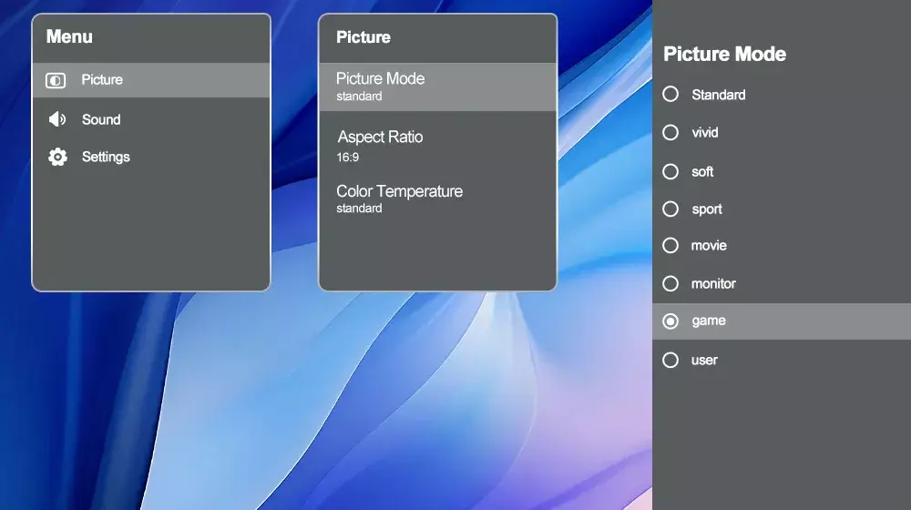Choose the soft radio button
Viewport: 911px width, 510px height.
(x=670, y=171)
